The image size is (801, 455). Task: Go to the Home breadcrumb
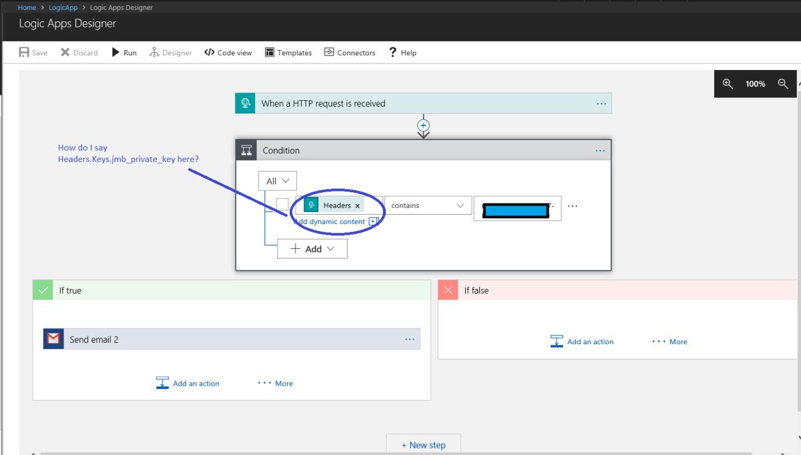[27, 7]
